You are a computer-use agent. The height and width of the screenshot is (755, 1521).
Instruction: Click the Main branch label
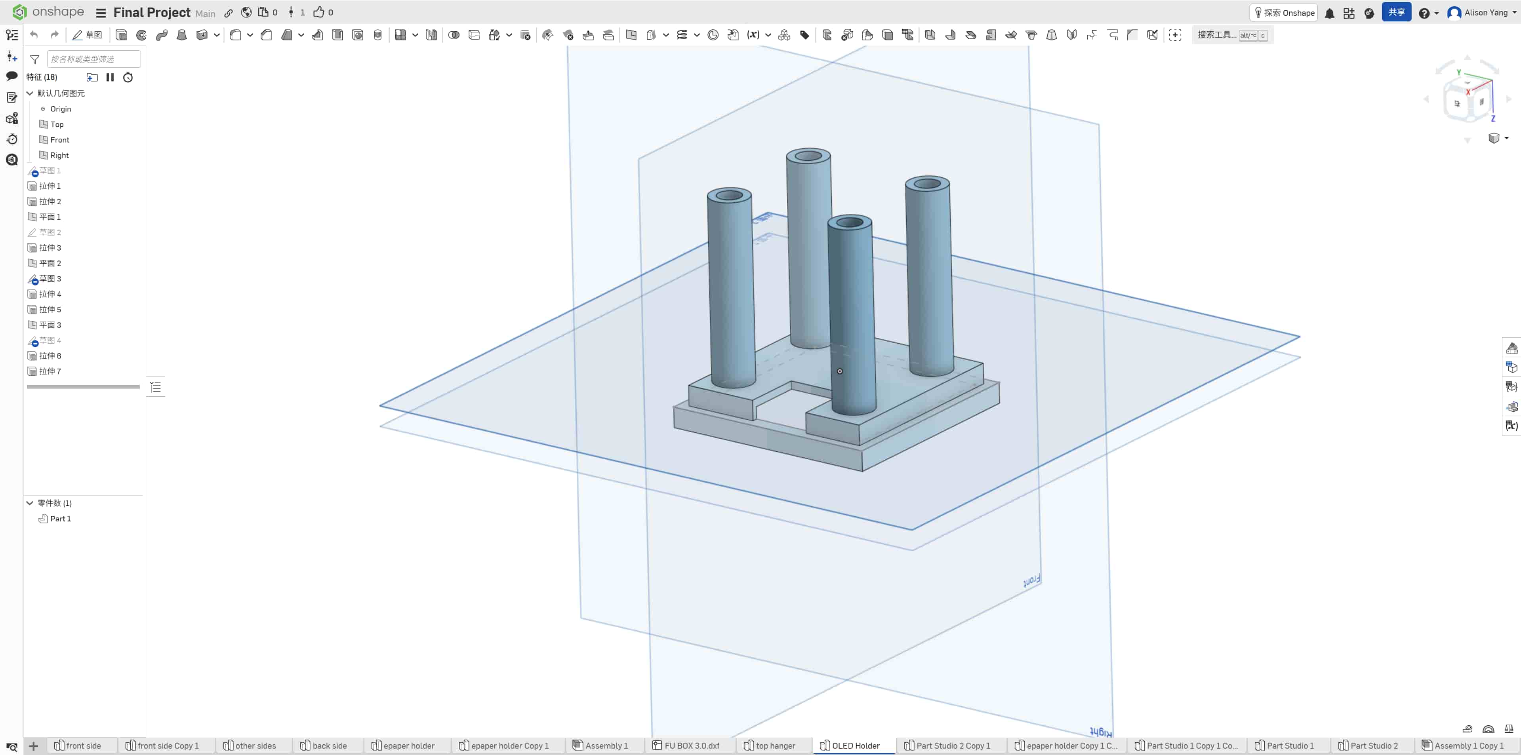click(206, 13)
